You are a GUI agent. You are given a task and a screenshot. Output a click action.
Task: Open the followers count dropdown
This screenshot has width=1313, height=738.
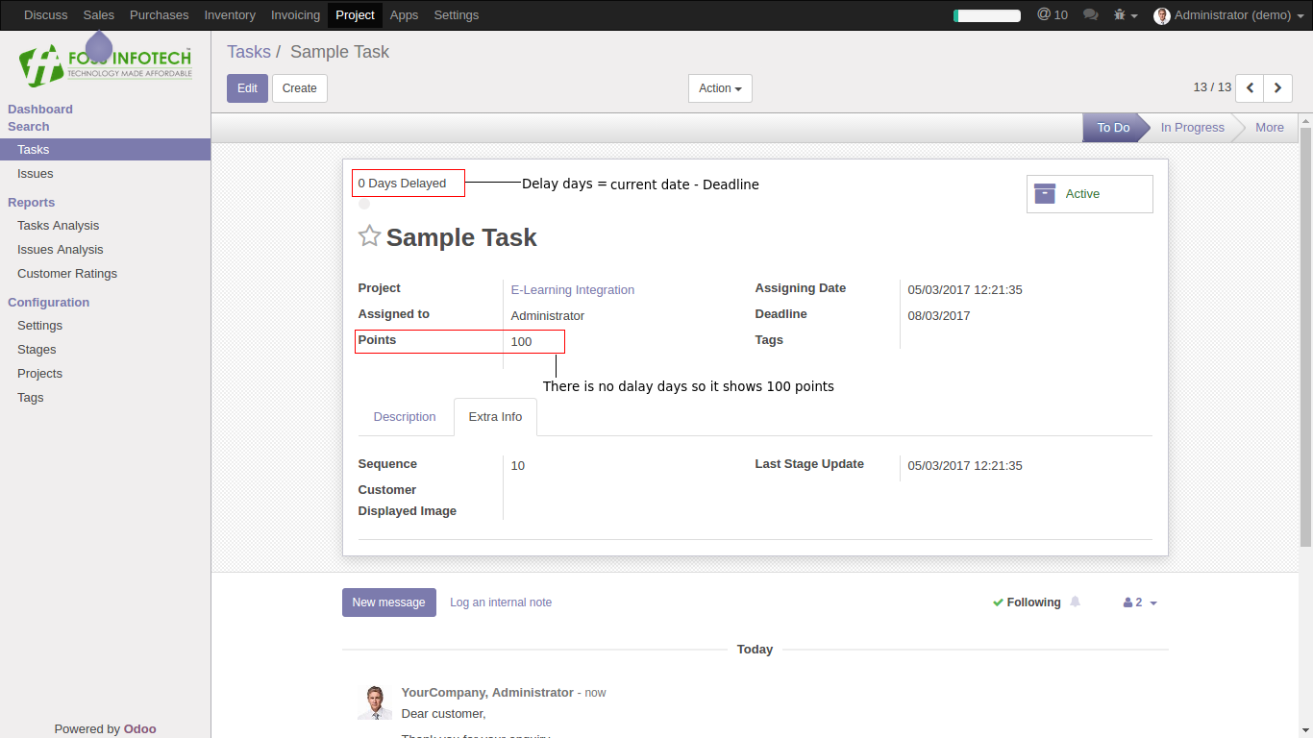[1140, 603]
